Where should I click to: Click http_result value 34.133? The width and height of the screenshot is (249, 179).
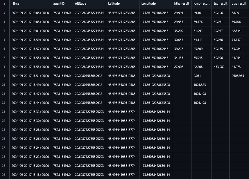[179, 58]
